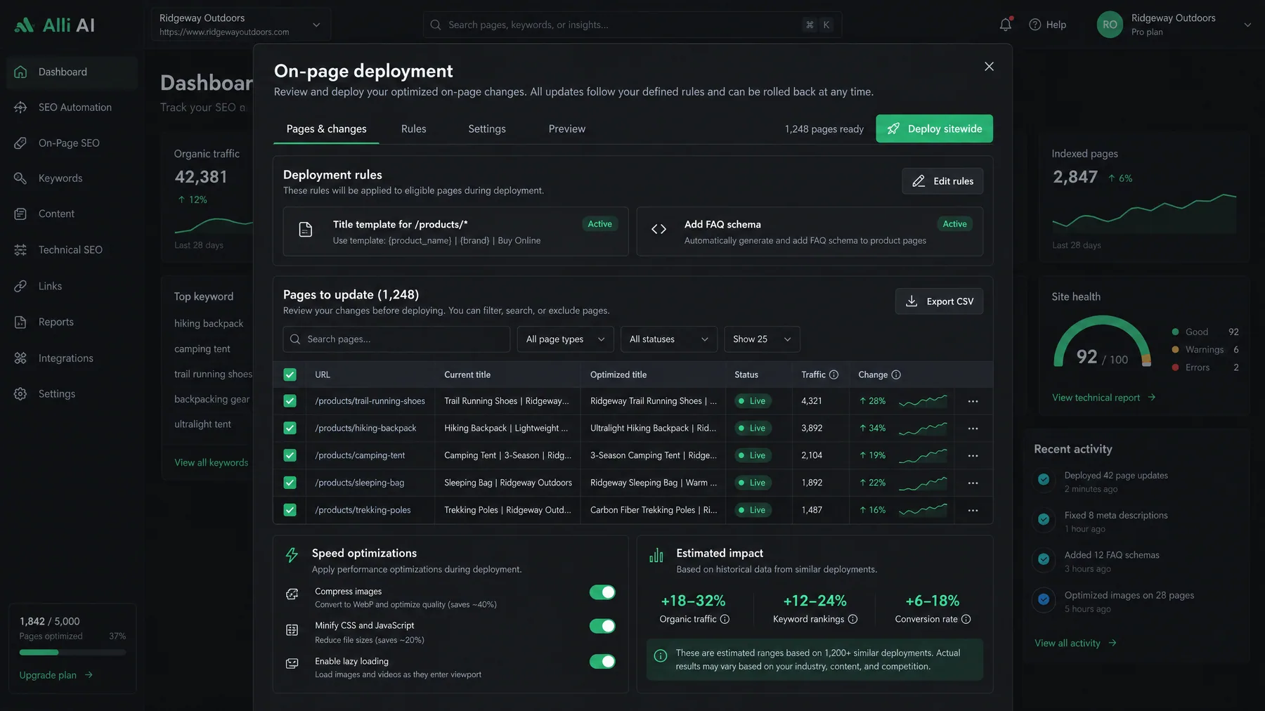Turn off Enable lazy loading switch

(x=602, y=661)
